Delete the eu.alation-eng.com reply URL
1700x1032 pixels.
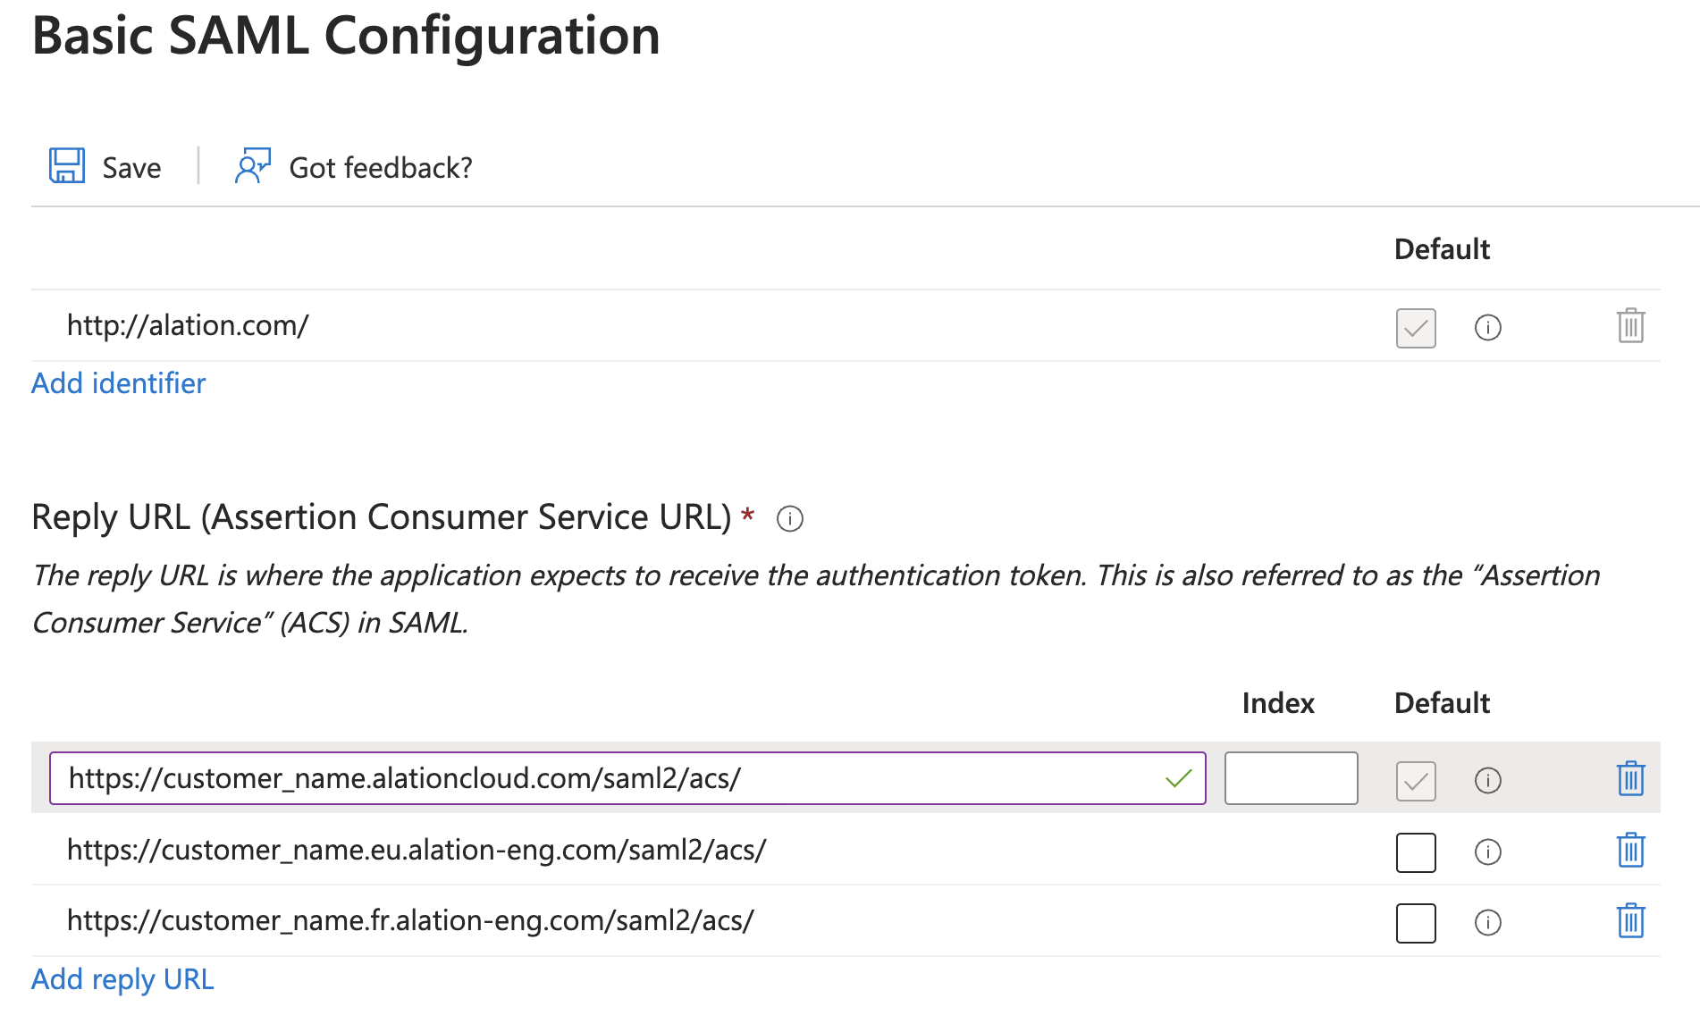click(1630, 850)
